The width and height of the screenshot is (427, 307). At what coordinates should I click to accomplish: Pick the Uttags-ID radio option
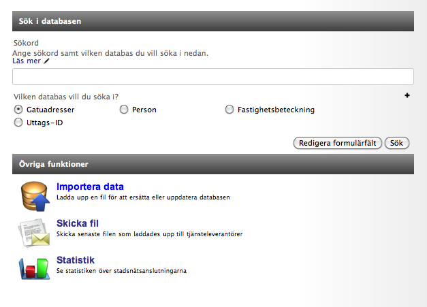pyautogui.click(x=18, y=123)
